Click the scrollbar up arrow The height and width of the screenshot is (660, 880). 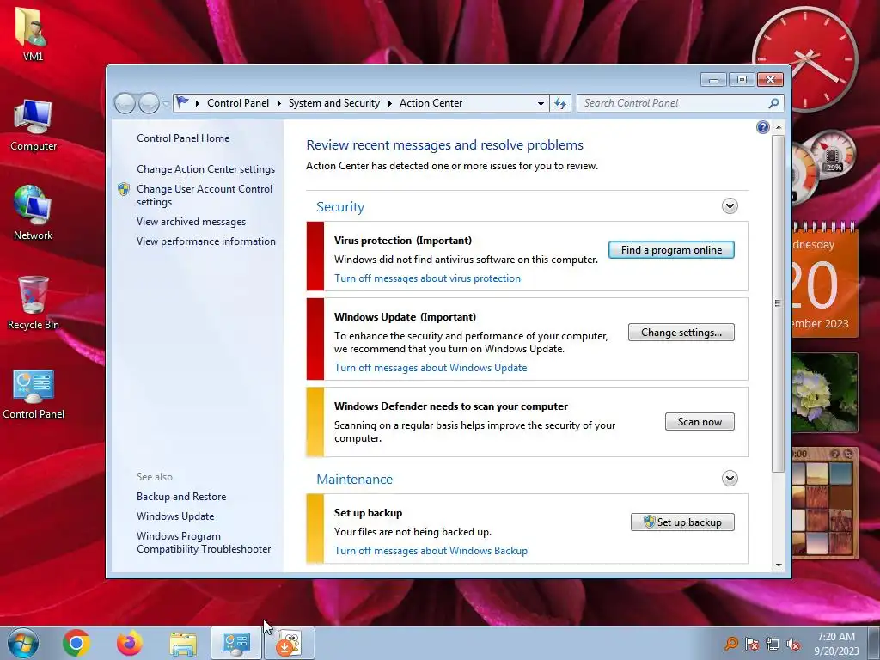tap(779, 128)
